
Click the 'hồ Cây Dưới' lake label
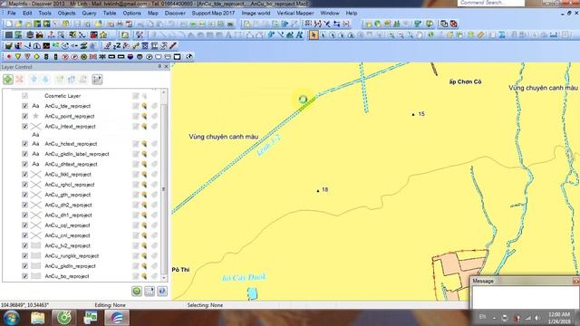click(244, 278)
